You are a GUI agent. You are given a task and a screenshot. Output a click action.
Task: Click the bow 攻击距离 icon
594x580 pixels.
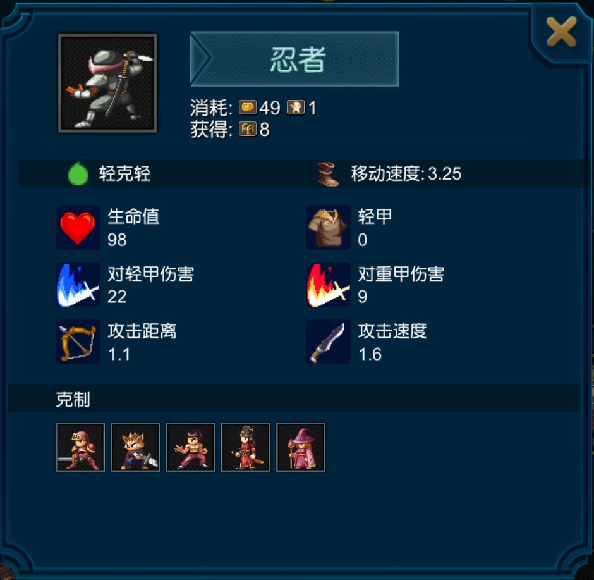[x=78, y=342]
